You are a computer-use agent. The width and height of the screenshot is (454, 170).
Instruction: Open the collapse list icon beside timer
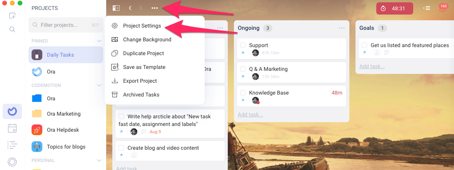click(x=427, y=8)
